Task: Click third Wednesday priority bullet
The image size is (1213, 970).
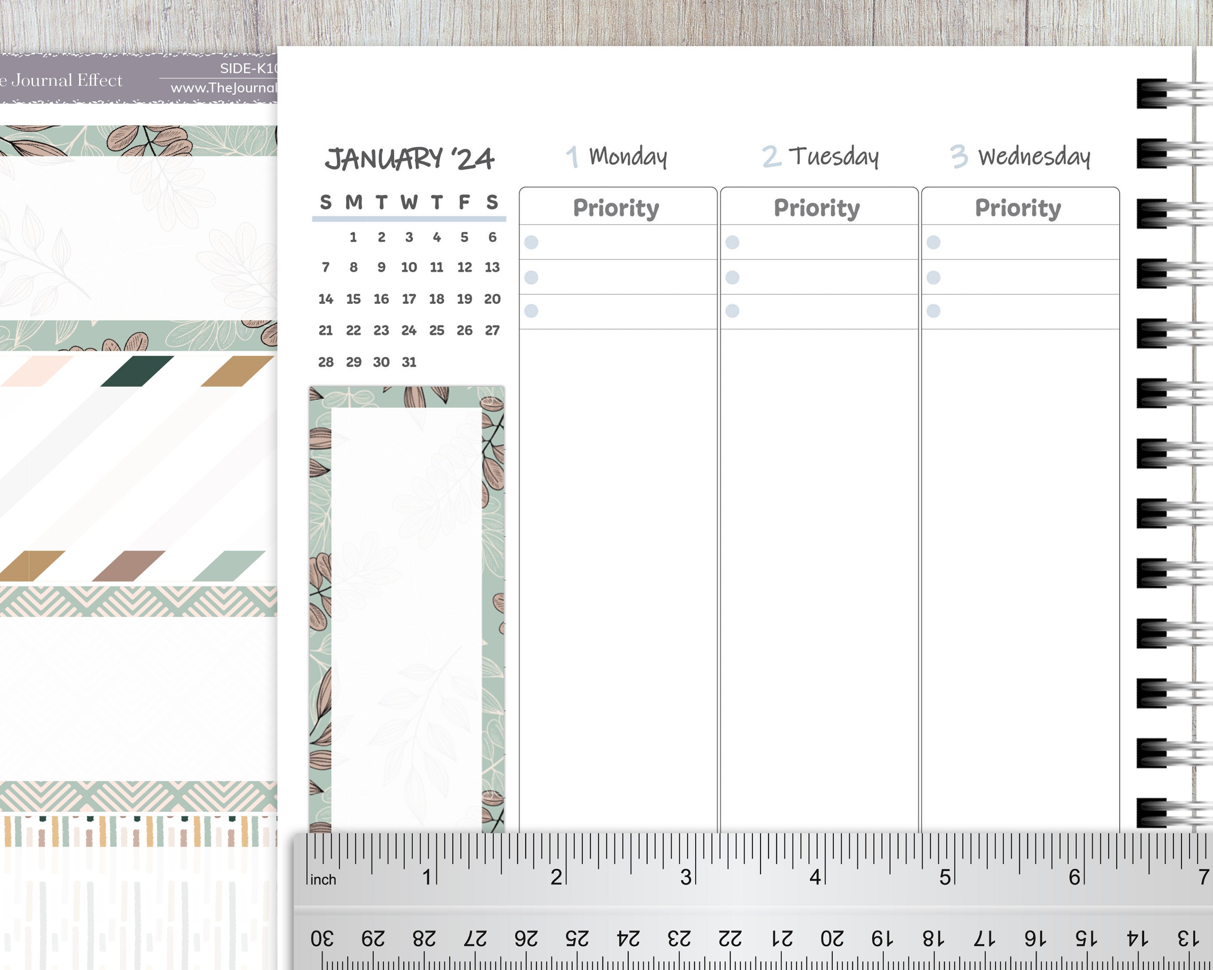Action: coord(933,311)
